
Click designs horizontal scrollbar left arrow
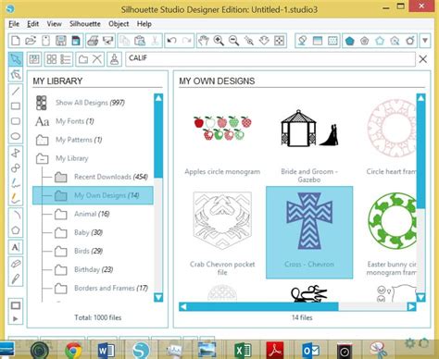pyautogui.click(x=183, y=306)
